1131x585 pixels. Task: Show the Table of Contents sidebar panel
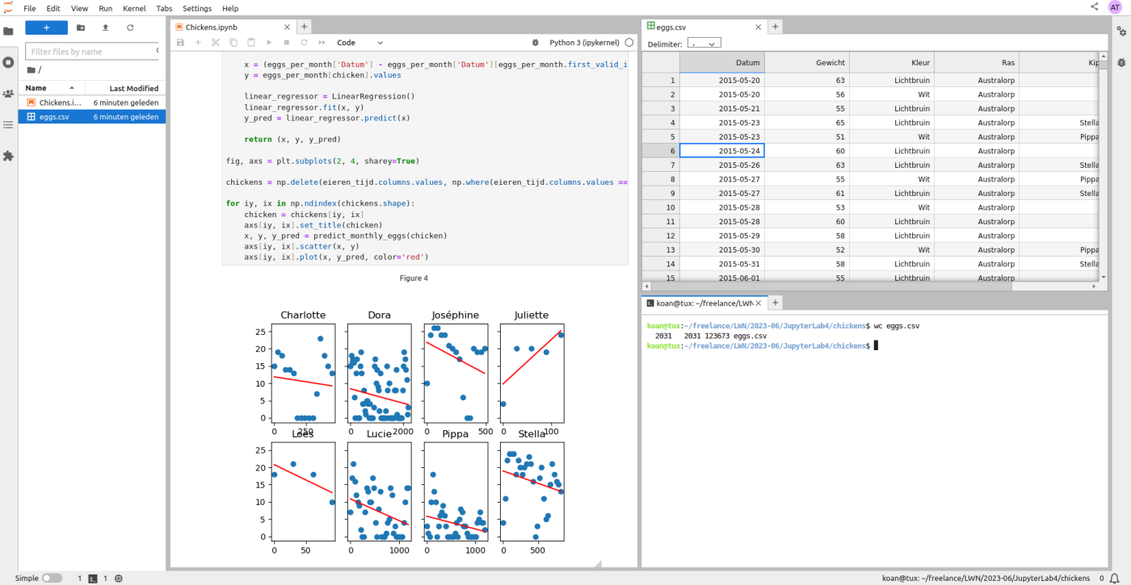point(8,124)
